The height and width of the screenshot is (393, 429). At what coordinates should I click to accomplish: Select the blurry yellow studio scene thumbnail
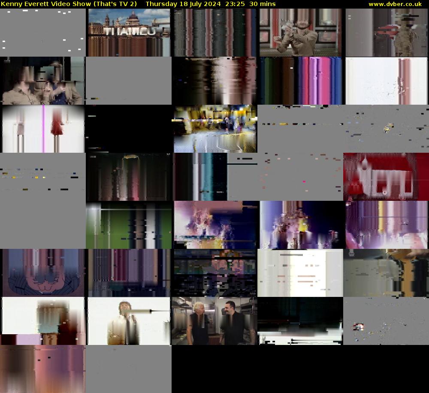214,129
